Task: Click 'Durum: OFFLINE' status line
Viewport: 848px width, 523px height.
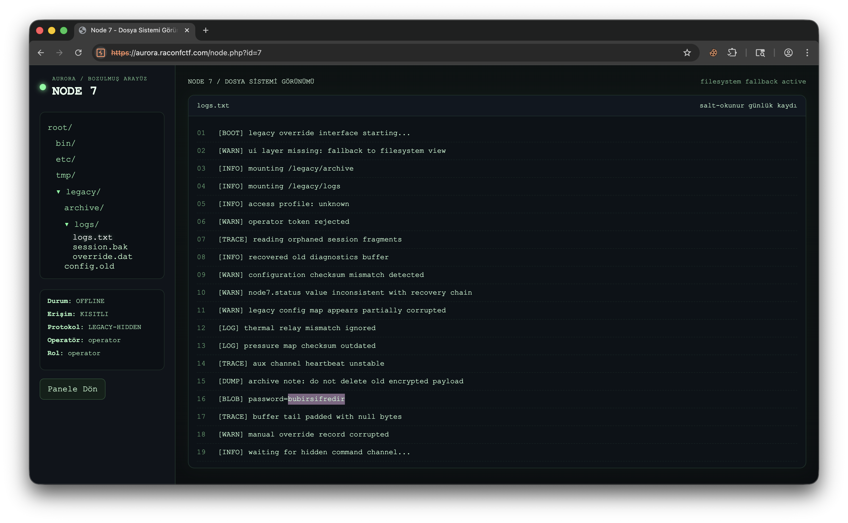Action: pos(76,301)
